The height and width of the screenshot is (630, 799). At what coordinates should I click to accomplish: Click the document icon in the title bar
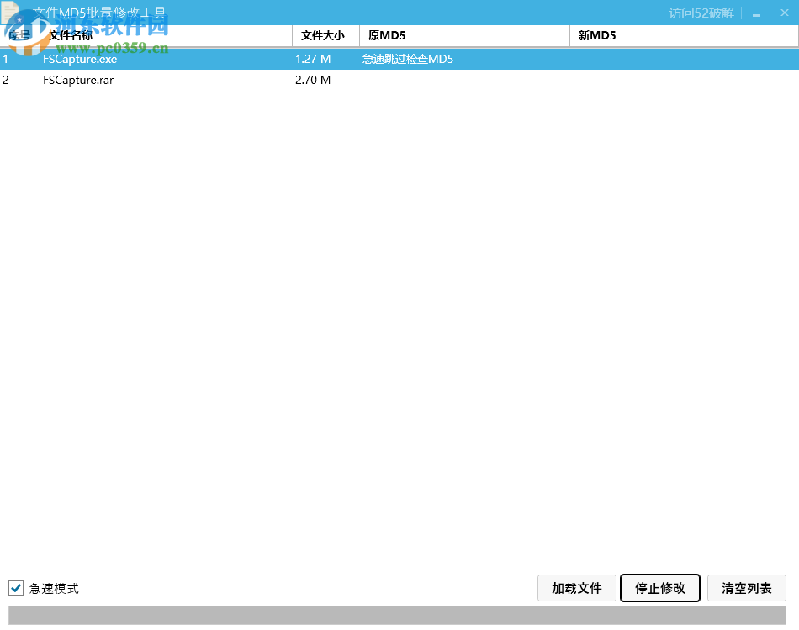(12, 12)
